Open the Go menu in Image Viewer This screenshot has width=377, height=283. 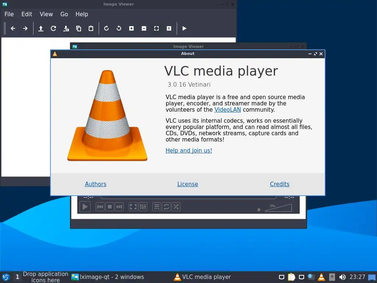(x=64, y=14)
